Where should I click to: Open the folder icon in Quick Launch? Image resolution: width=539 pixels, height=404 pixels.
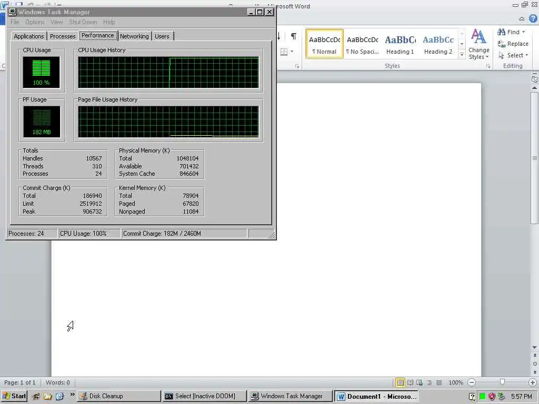tap(47, 396)
